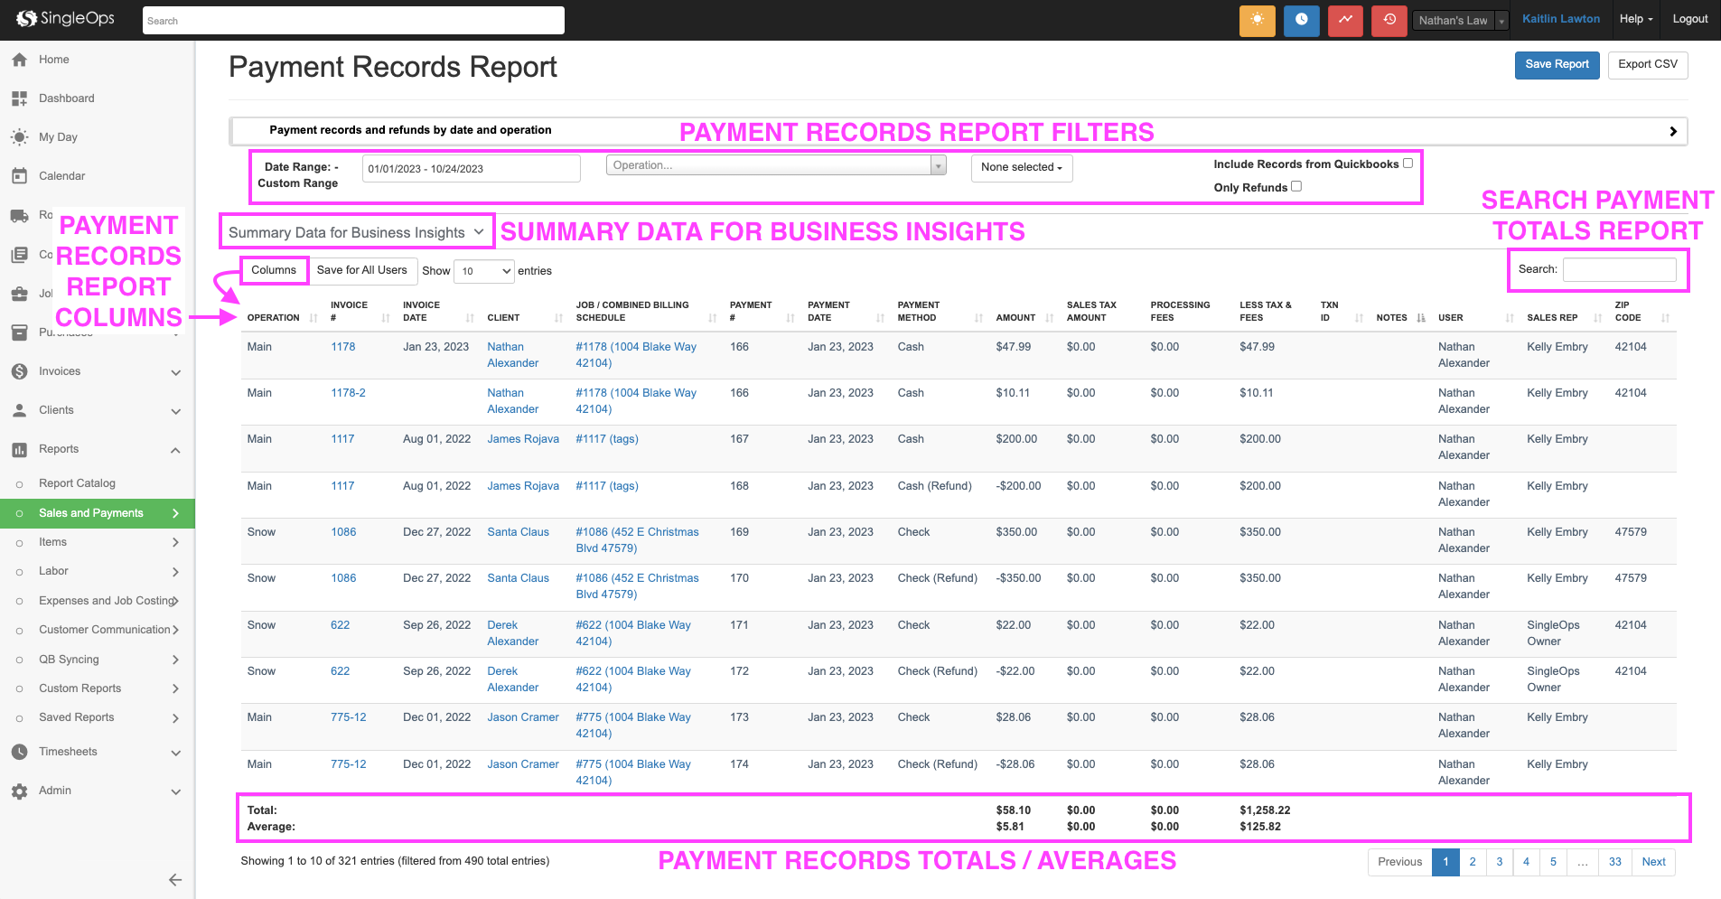This screenshot has width=1721, height=899.
Task: Click the Save Report button
Action: pyautogui.click(x=1557, y=65)
